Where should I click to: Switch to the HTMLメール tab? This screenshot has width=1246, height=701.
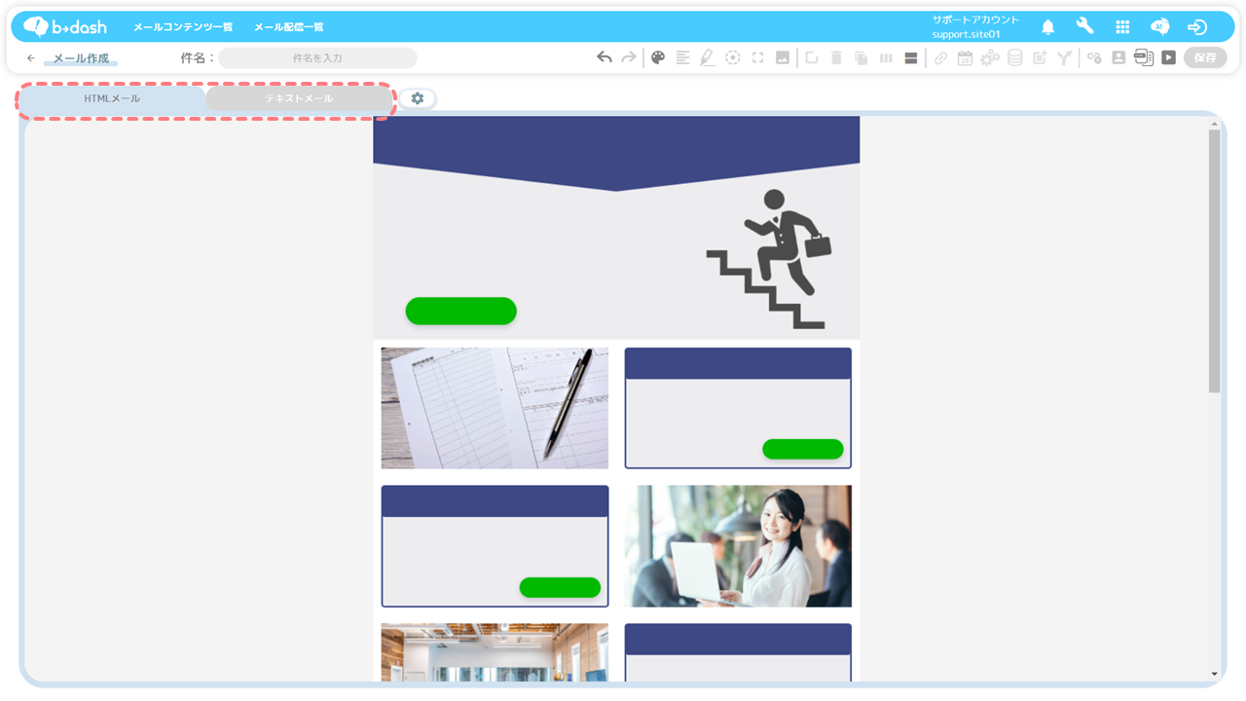pos(112,98)
